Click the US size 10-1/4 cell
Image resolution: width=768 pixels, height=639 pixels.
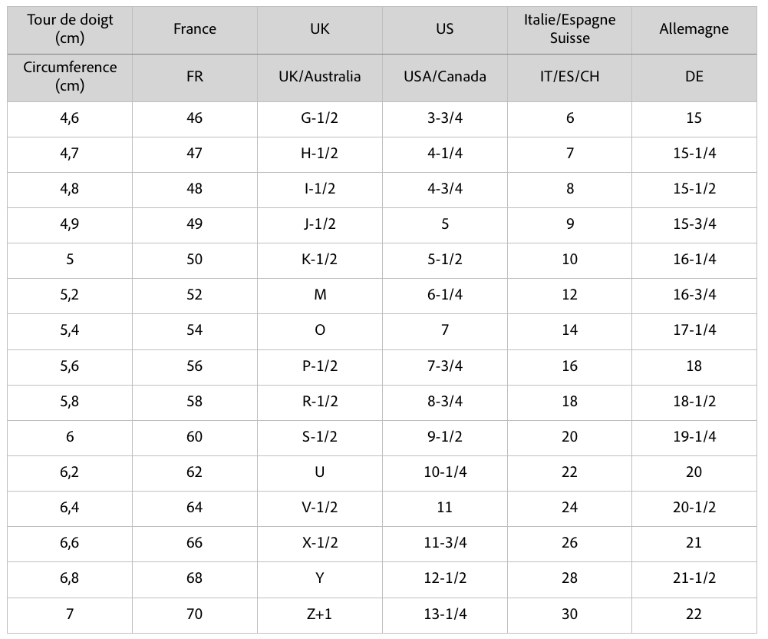pyautogui.click(x=445, y=472)
